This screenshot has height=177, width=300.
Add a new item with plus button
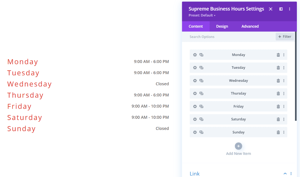click(238, 146)
